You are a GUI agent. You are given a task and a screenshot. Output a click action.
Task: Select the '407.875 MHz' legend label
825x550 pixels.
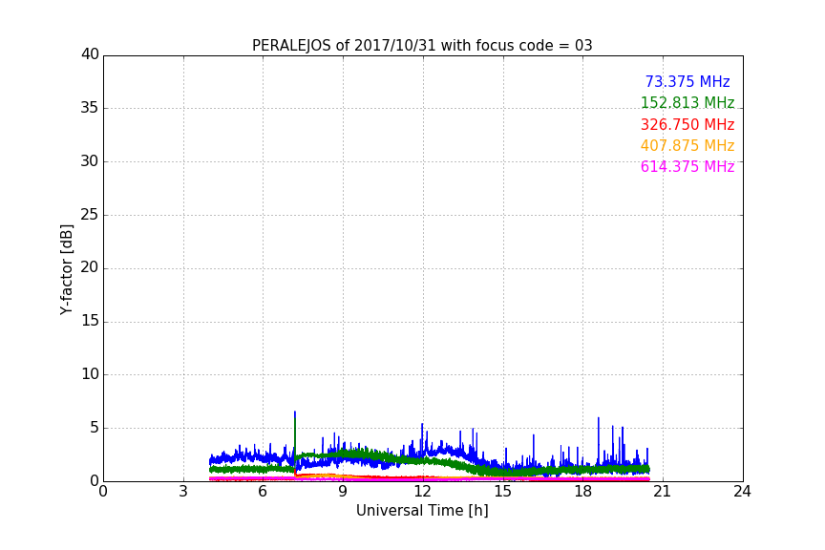pos(687,146)
